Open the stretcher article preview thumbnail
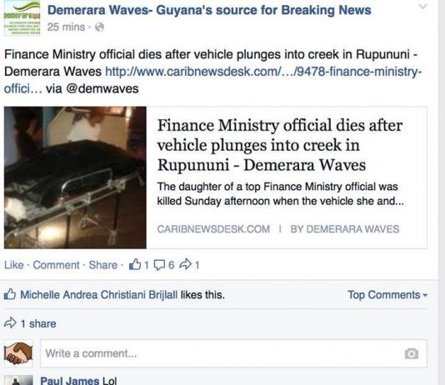445x385 pixels. point(75,177)
